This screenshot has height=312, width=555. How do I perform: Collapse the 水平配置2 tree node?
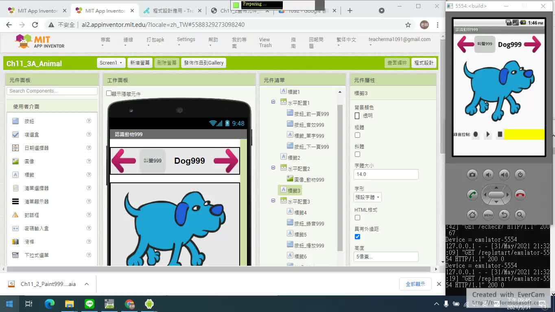coord(273,168)
